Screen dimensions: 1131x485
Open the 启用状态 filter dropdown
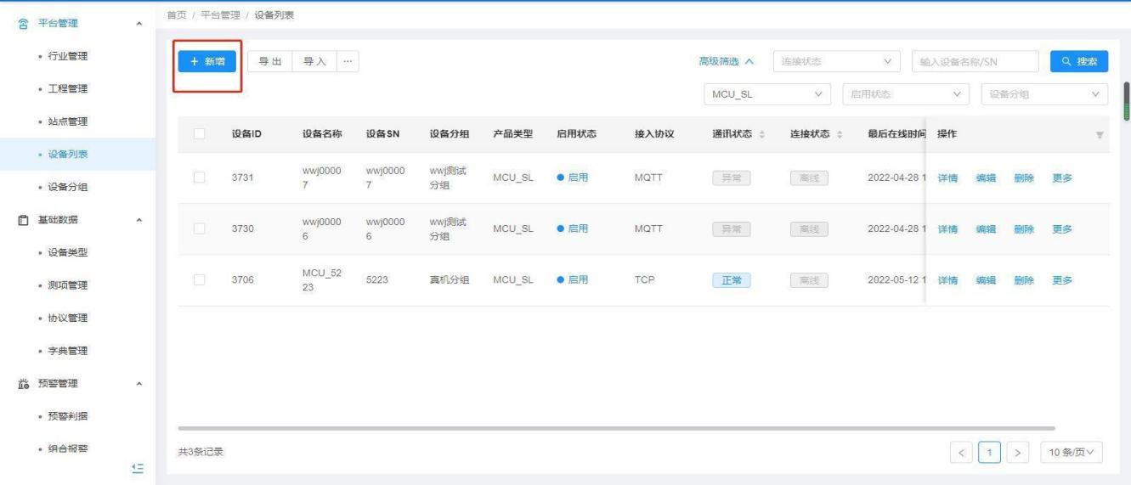point(906,94)
